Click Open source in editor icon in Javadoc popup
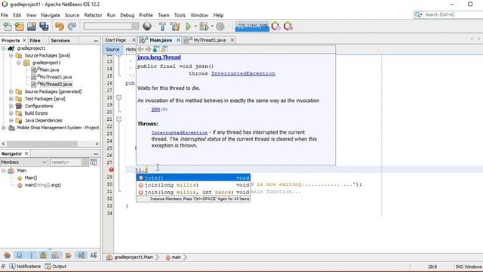This screenshot has height=272, width=483. 165,49
